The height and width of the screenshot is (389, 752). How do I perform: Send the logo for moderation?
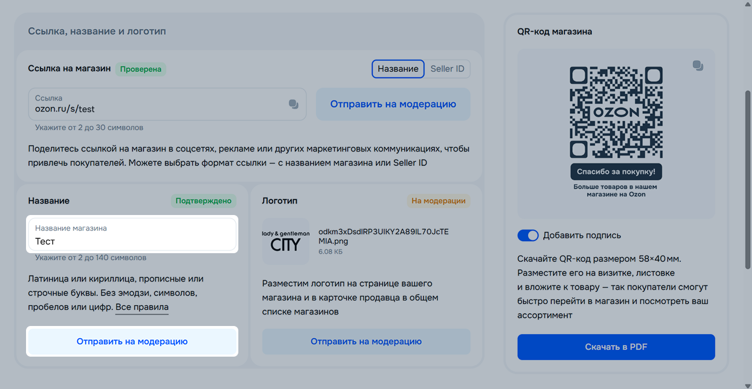[366, 341]
